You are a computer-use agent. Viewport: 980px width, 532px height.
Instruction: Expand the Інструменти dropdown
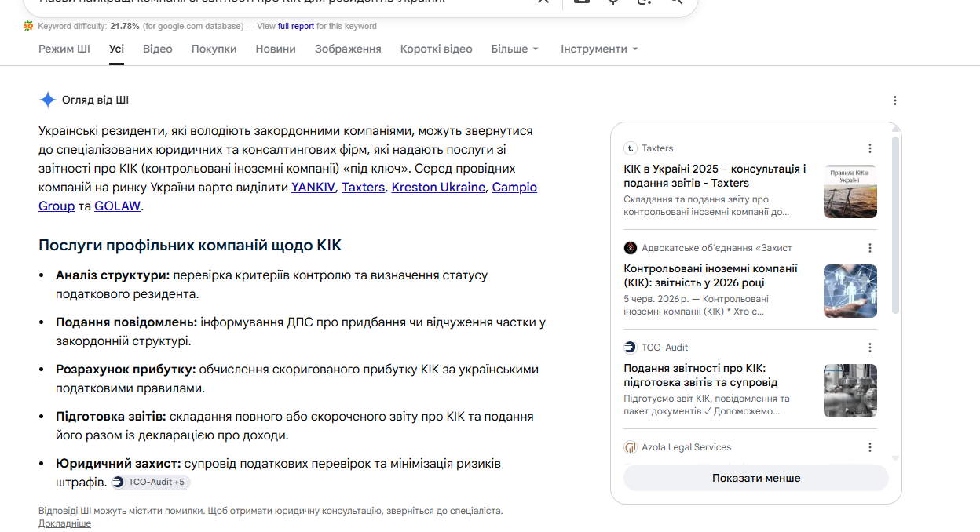click(x=599, y=49)
